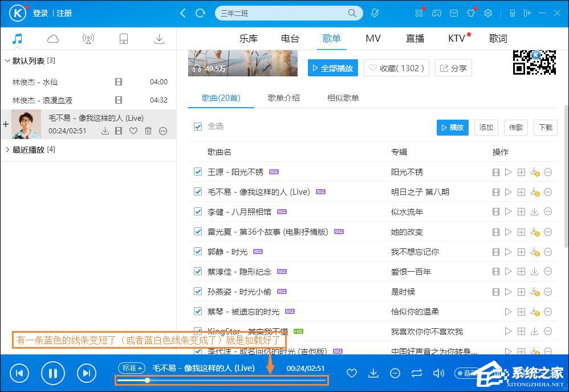Click the 全部播放 play-all button

[332, 67]
